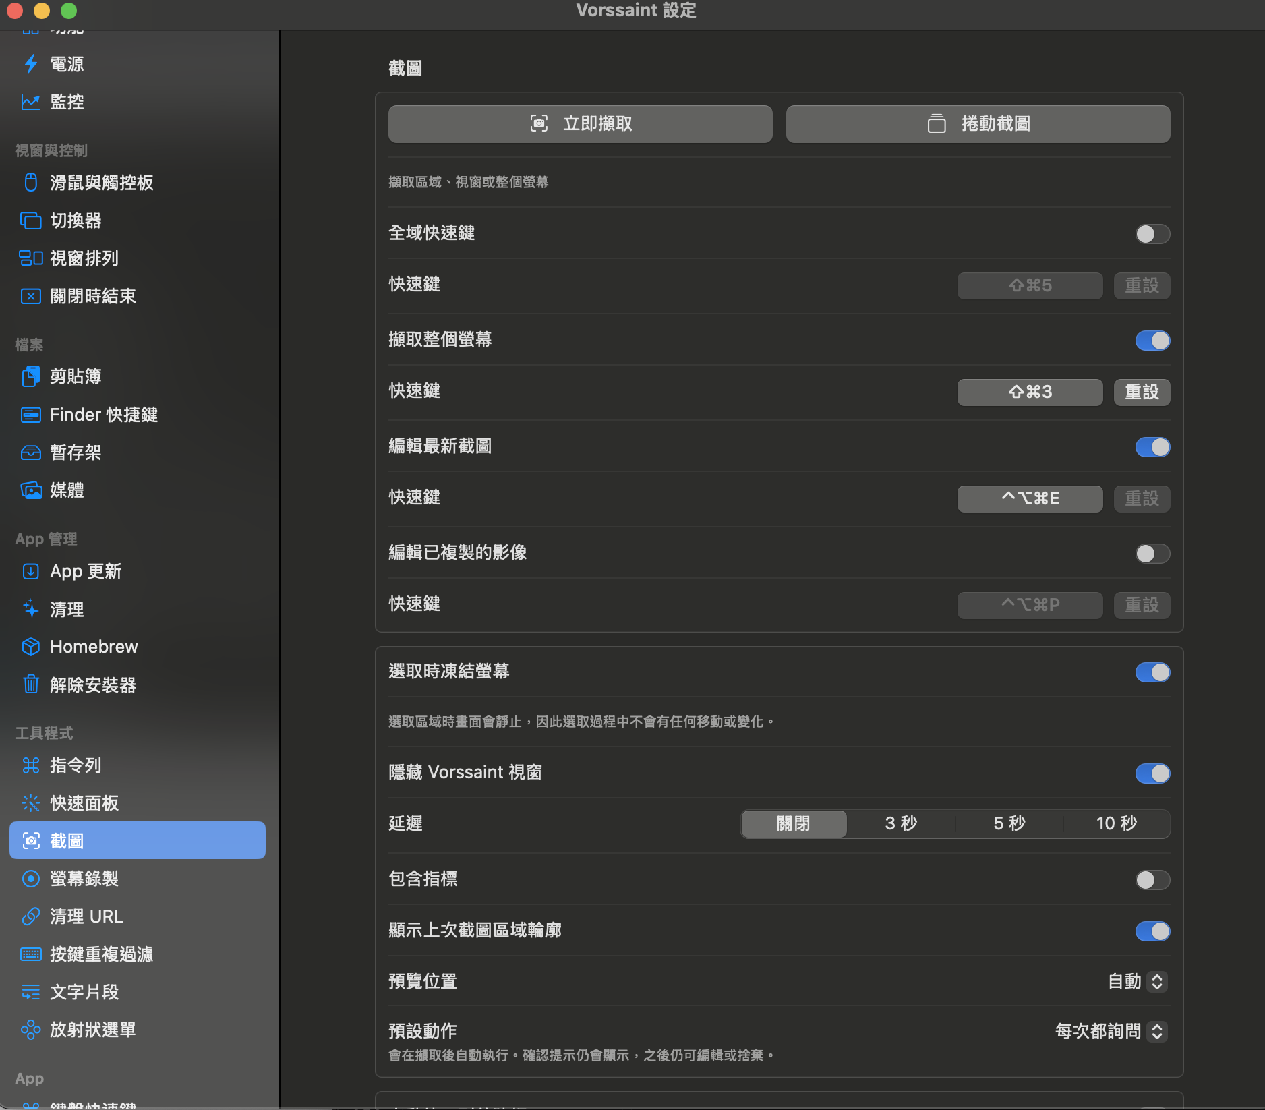Click the 視窗排列 window layout icon
The image size is (1265, 1110).
pyautogui.click(x=31, y=258)
